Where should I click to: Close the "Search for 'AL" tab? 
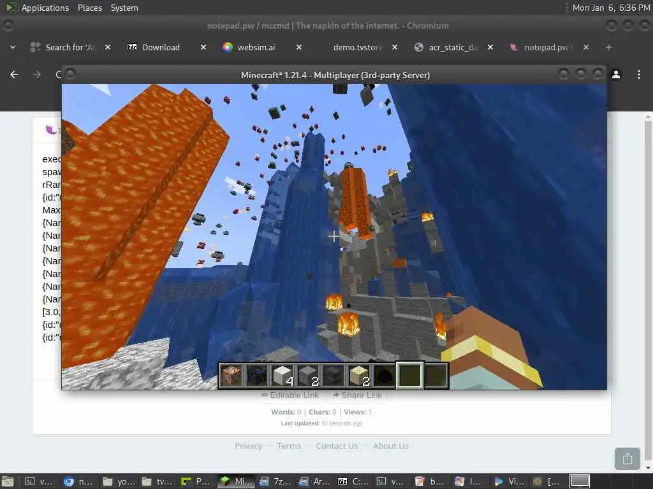point(108,47)
